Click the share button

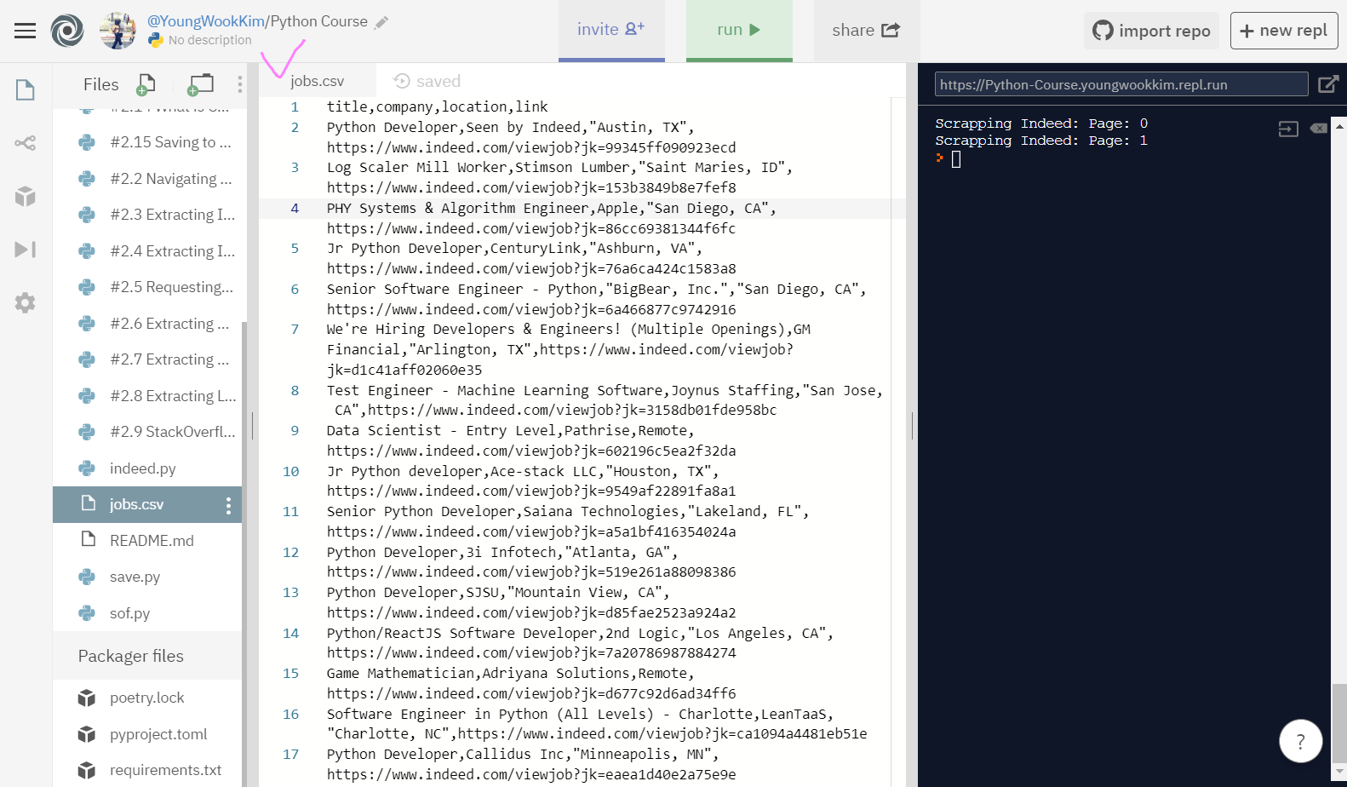click(x=866, y=31)
